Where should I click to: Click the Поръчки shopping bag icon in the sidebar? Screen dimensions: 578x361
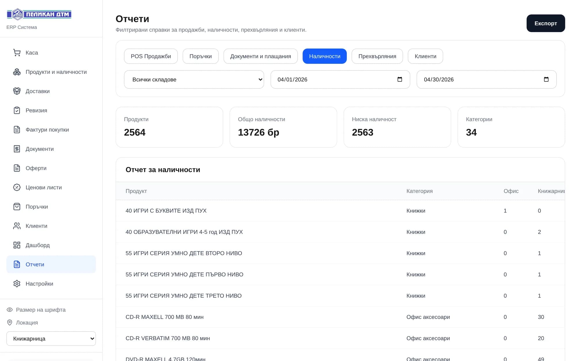pyautogui.click(x=17, y=206)
